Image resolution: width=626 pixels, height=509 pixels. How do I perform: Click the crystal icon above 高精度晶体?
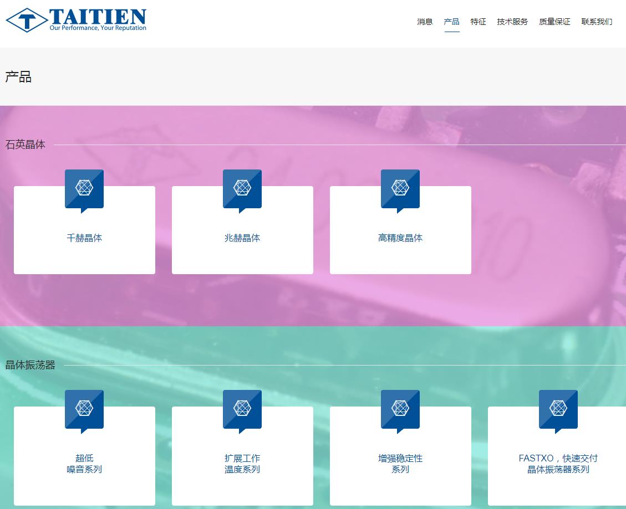pos(400,188)
